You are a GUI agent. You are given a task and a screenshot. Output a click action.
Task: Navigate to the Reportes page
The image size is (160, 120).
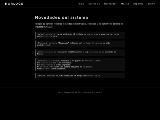click(138, 4)
